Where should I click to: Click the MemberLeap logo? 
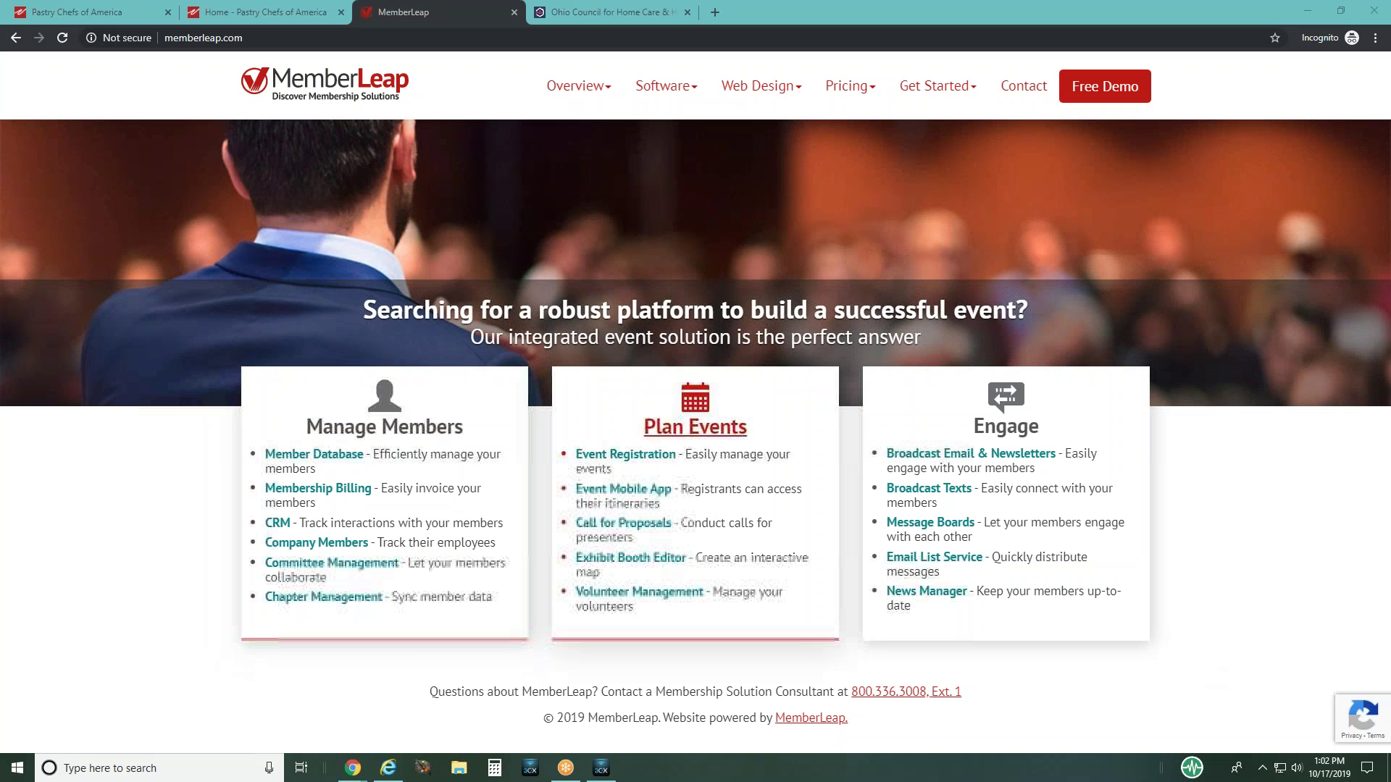(x=325, y=84)
